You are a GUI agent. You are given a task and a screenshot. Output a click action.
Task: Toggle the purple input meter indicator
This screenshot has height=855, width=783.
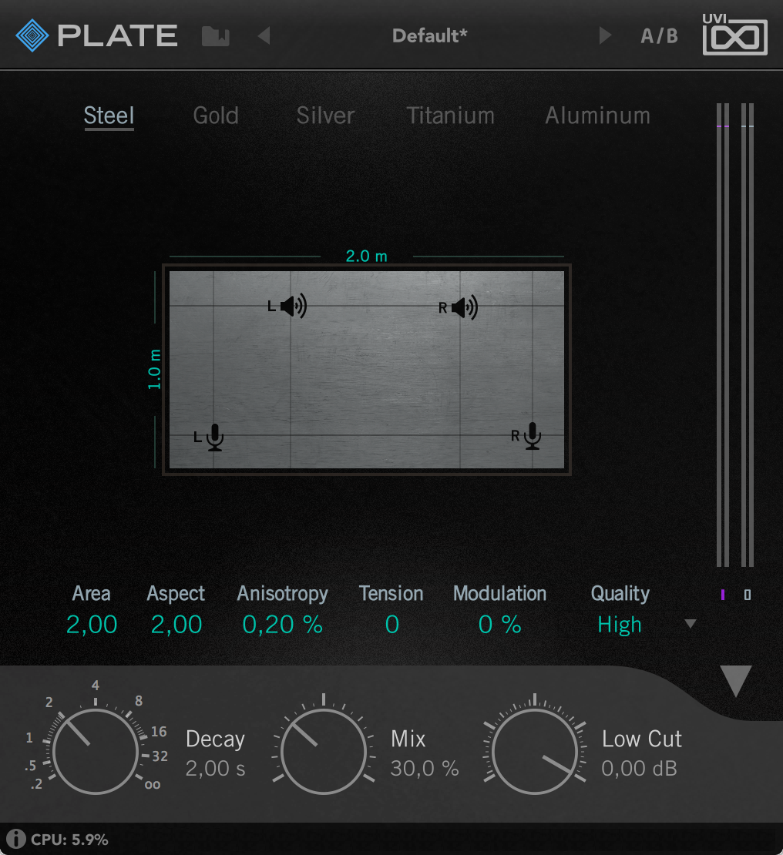point(722,594)
